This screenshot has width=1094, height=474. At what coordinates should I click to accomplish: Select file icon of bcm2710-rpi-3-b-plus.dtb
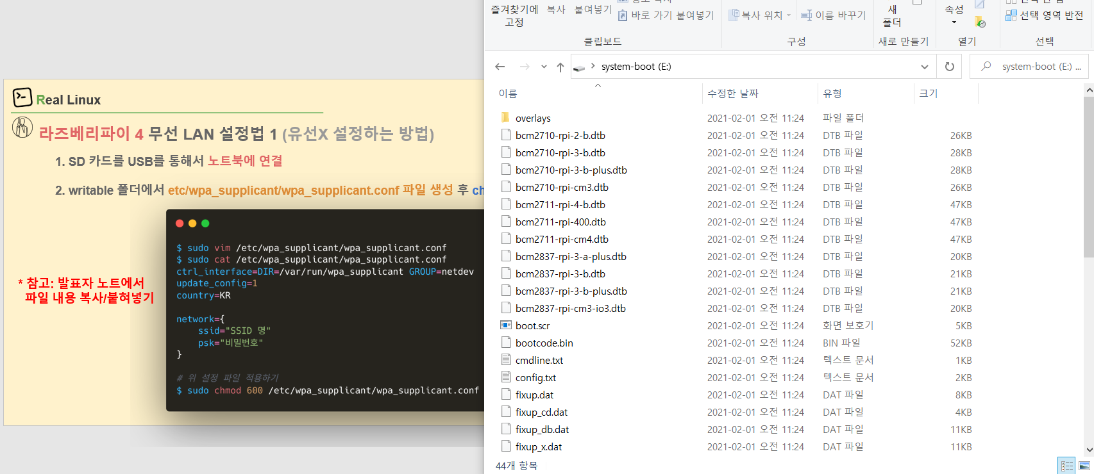point(505,170)
